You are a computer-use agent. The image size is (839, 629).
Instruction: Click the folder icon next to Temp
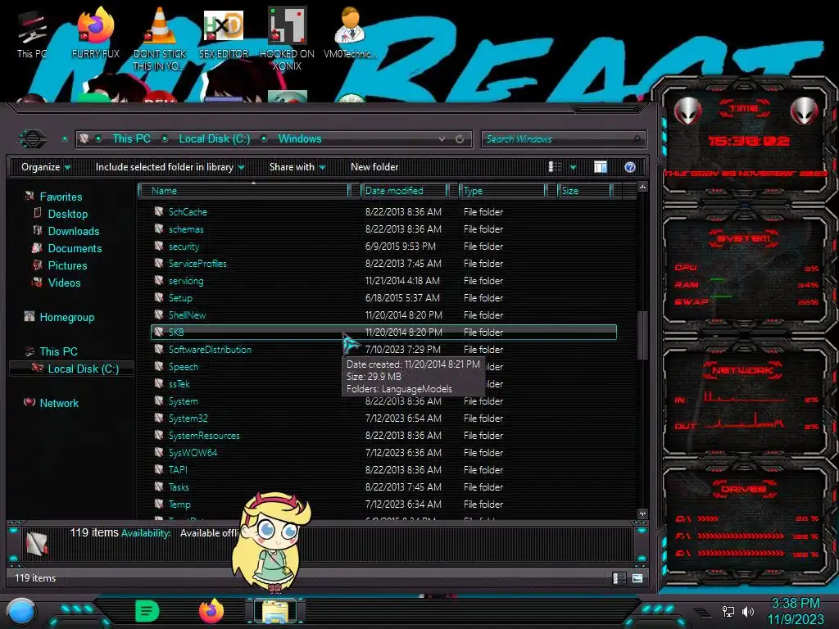tap(158, 504)
